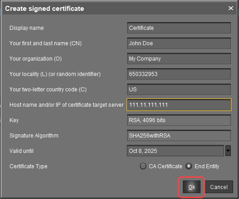The height and width of the screenshot is (199, 239).
Task: Select the CA Certificate radio option
Action: (x=143, y=166)
